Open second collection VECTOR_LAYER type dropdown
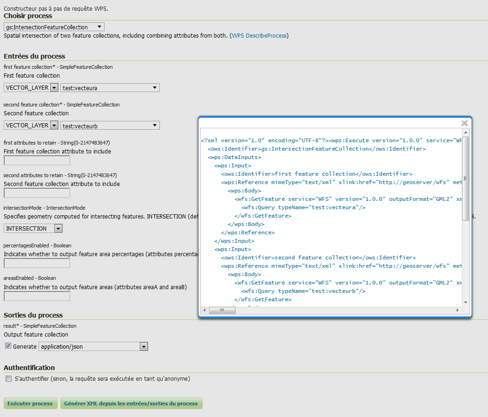The image size is (488, 417). 31,126
